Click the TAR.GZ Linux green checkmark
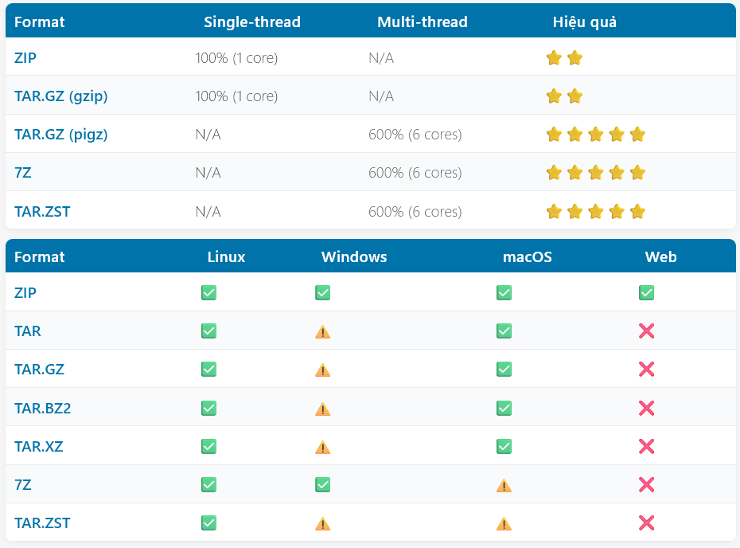 (208, 370)
